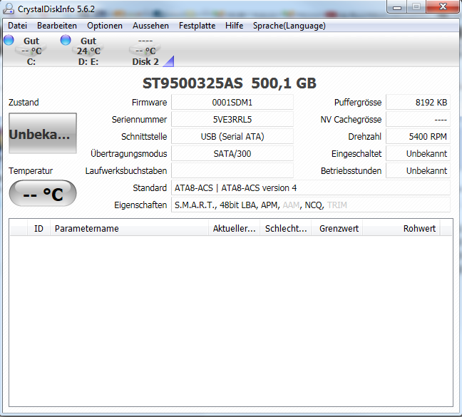The width and height of the screenshot is (462, 417).
Task: Click blue health indicator for D: E:
Action: tap(66, 41)
